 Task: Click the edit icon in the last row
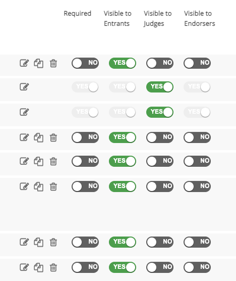coord(24,267)
